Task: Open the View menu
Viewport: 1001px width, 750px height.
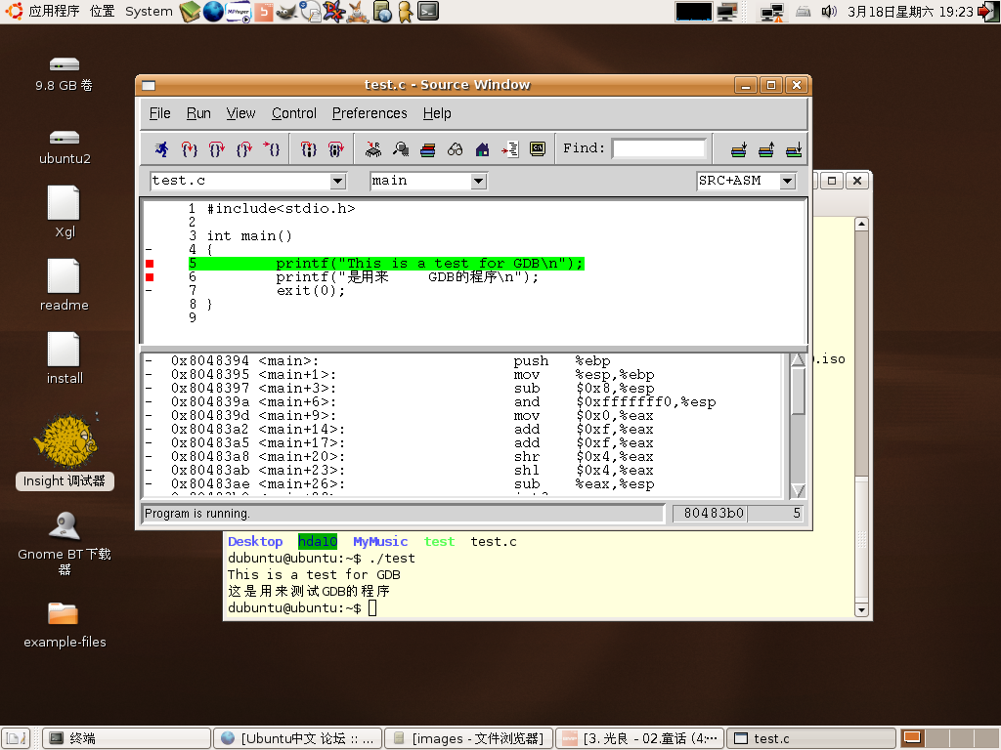Action: click(x=240, y=113)
